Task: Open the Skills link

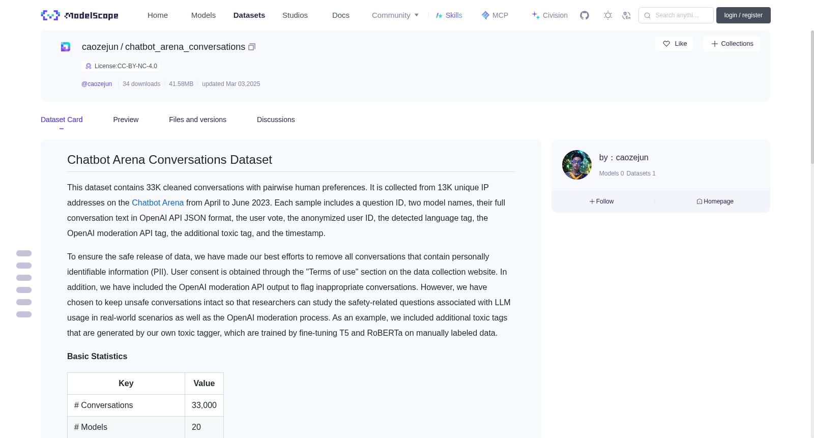Action: (449, 15)
